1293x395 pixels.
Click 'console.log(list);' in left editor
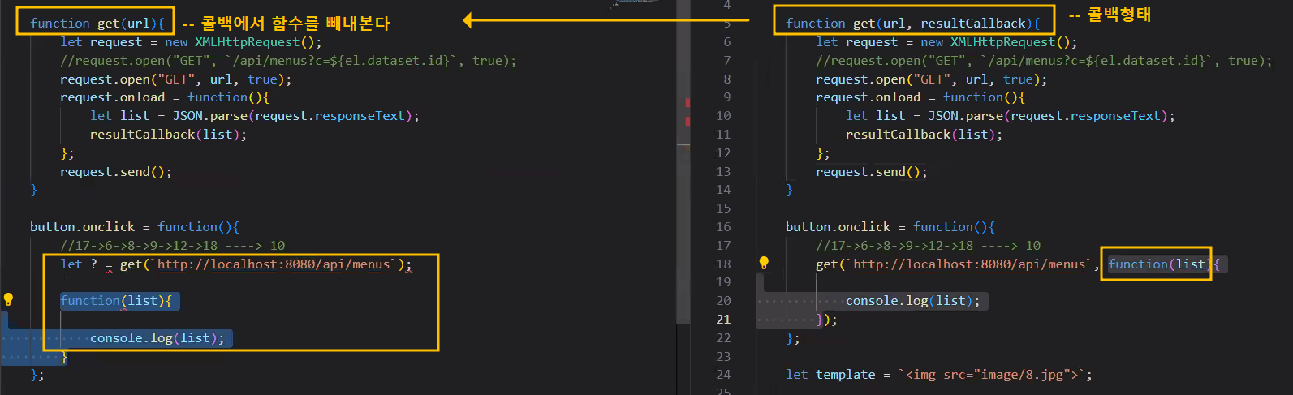(157, 338)
